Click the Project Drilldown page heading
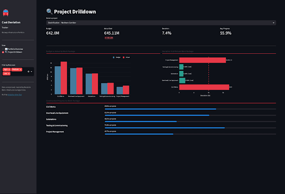Viewport: 285px width, 194px height. 75,12
